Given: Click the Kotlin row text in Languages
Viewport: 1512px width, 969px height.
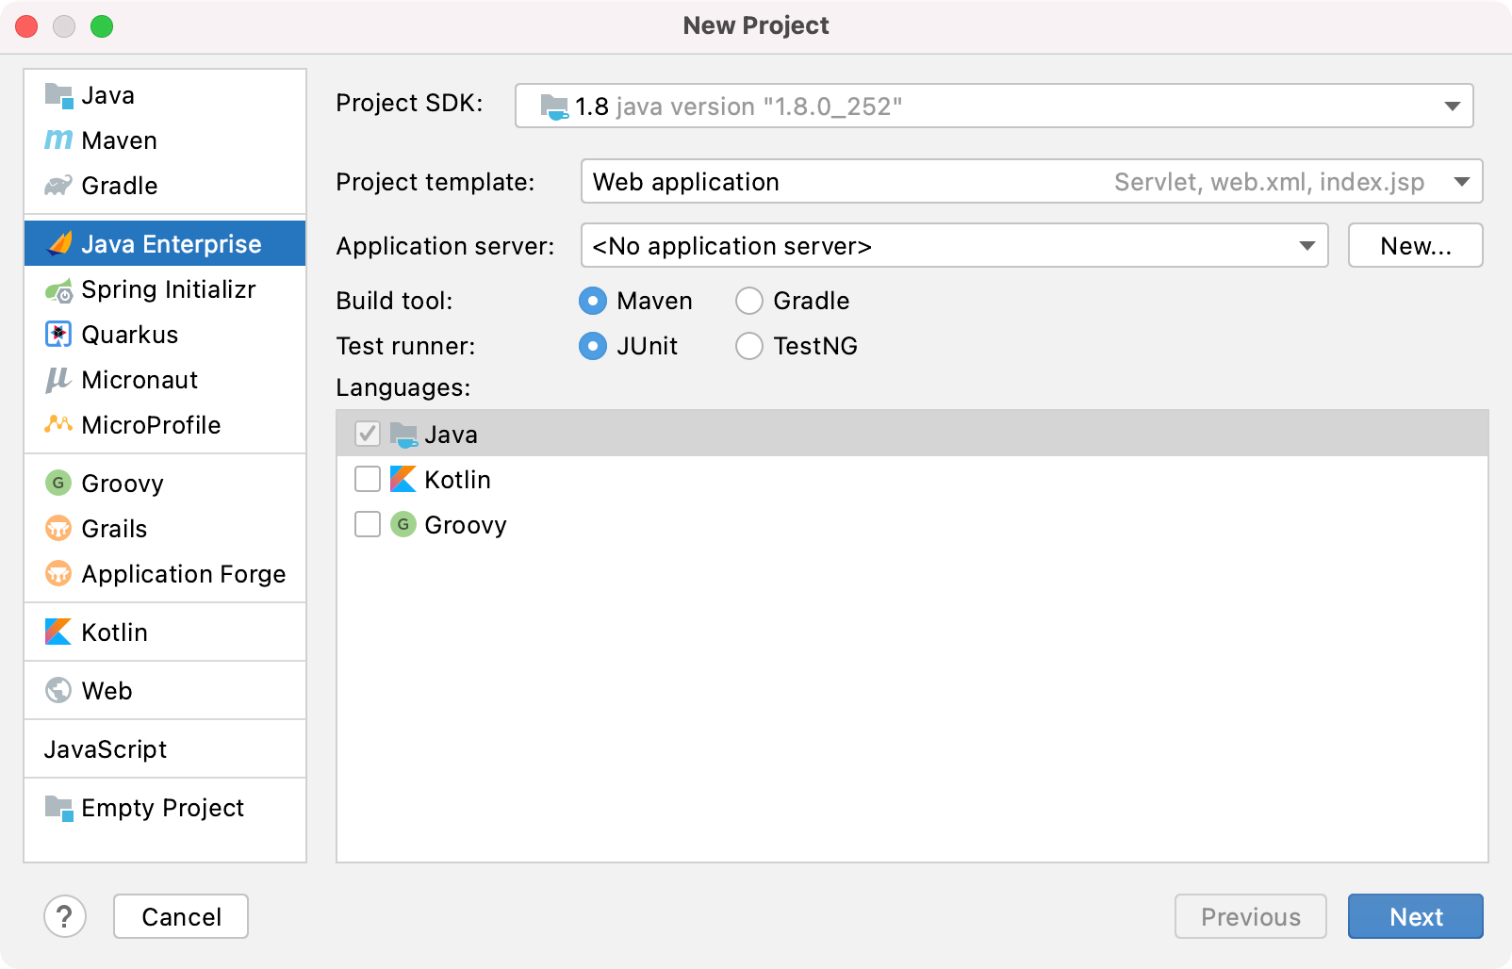Looking at the screenshot, I should pyautogui.click(x=457, y=480).
